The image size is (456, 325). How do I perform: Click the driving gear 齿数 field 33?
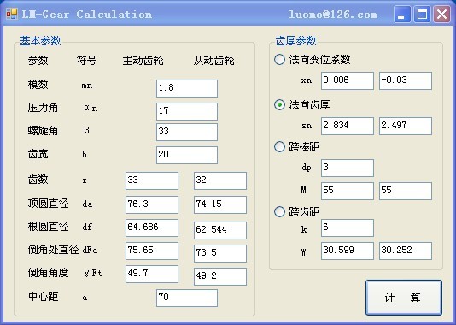[x=152, y=180]
